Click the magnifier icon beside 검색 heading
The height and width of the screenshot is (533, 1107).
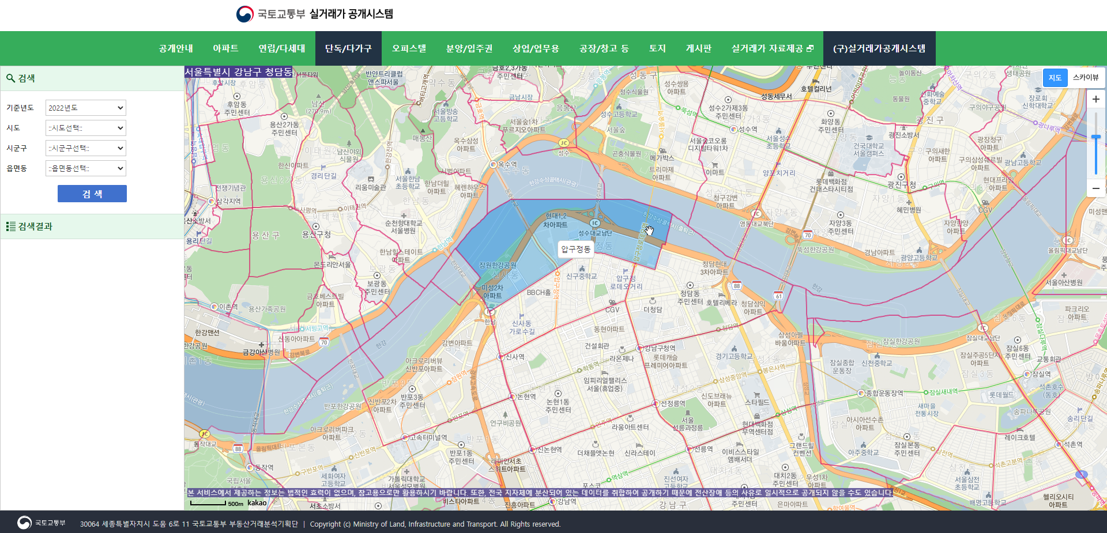click(x=10, y=78)
